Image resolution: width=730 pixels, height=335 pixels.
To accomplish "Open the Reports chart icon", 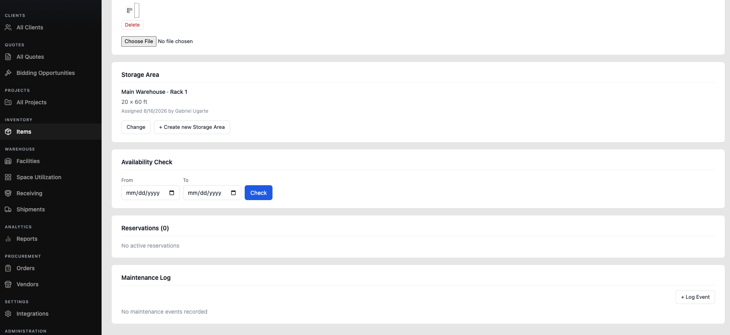I will (8, 239).
